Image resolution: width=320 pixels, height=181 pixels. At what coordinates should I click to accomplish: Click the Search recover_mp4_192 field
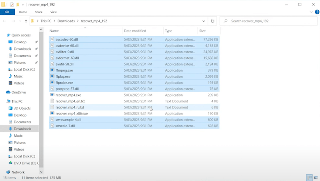pos(268,21)
